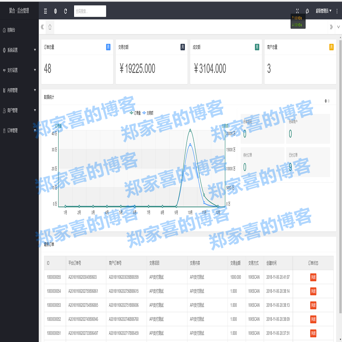Refresh the page using the reload icon
The height and width of the screenshot is (342, 342).
65,11
